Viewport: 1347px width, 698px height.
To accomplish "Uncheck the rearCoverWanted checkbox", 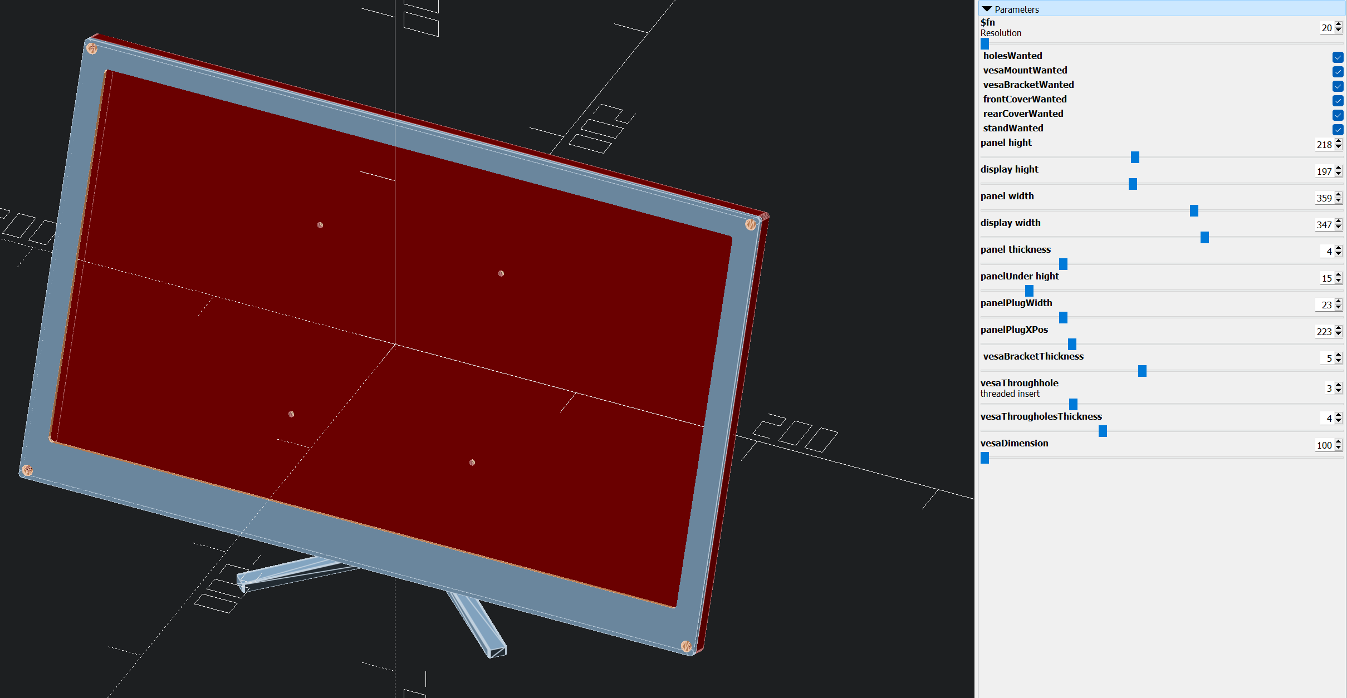I will coord(1338,115).
